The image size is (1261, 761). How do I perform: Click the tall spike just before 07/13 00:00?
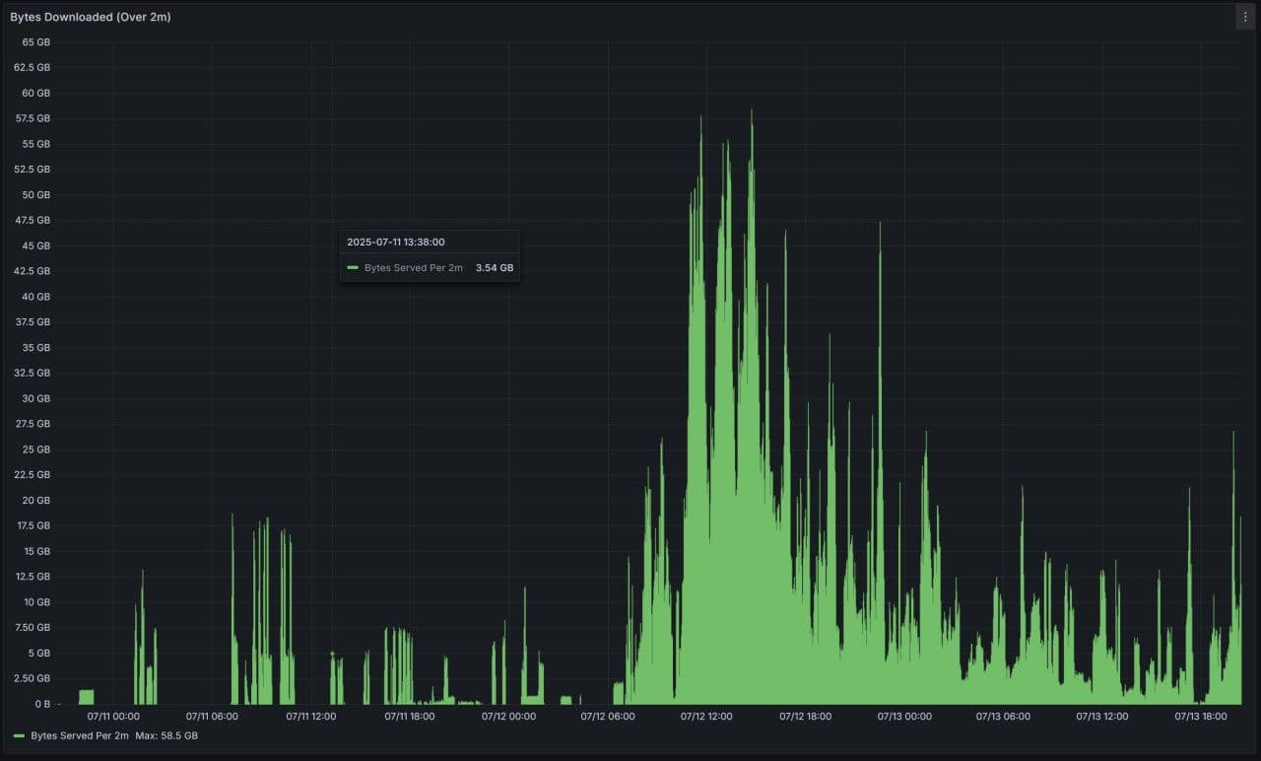click(880, 227)
